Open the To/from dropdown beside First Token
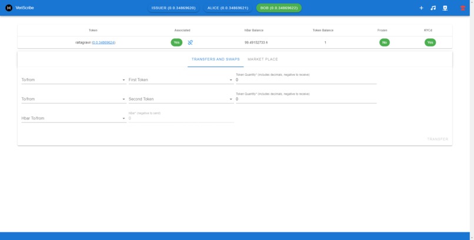This screenshot has width=474, height=240. 74,80
